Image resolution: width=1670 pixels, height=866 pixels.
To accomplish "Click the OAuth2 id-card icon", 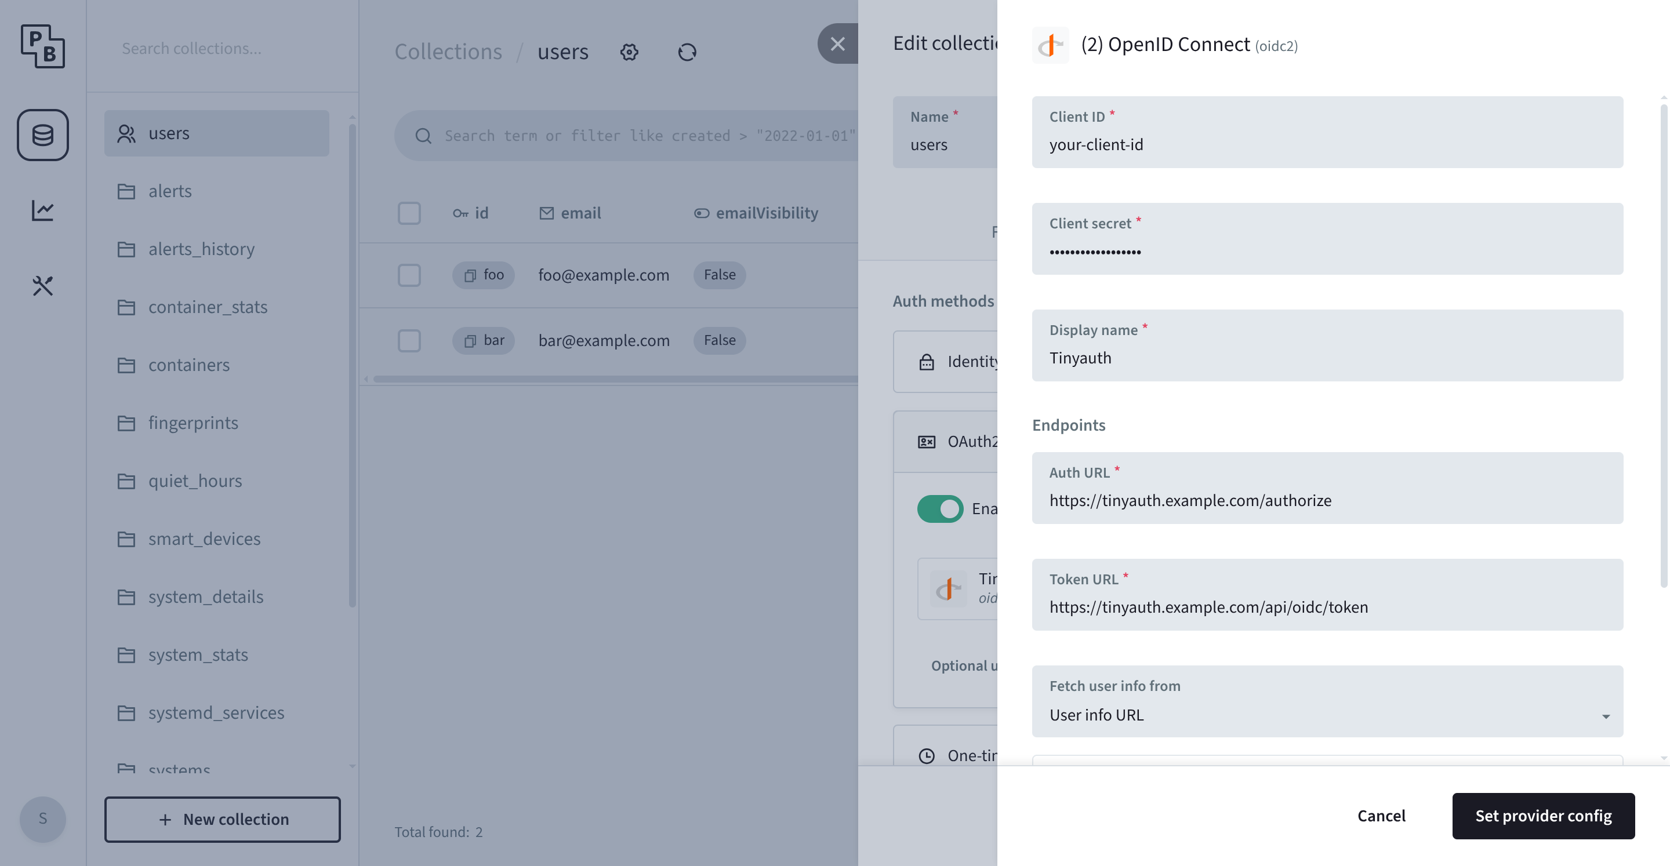I will pyautogui.click(x=927, y=442).
